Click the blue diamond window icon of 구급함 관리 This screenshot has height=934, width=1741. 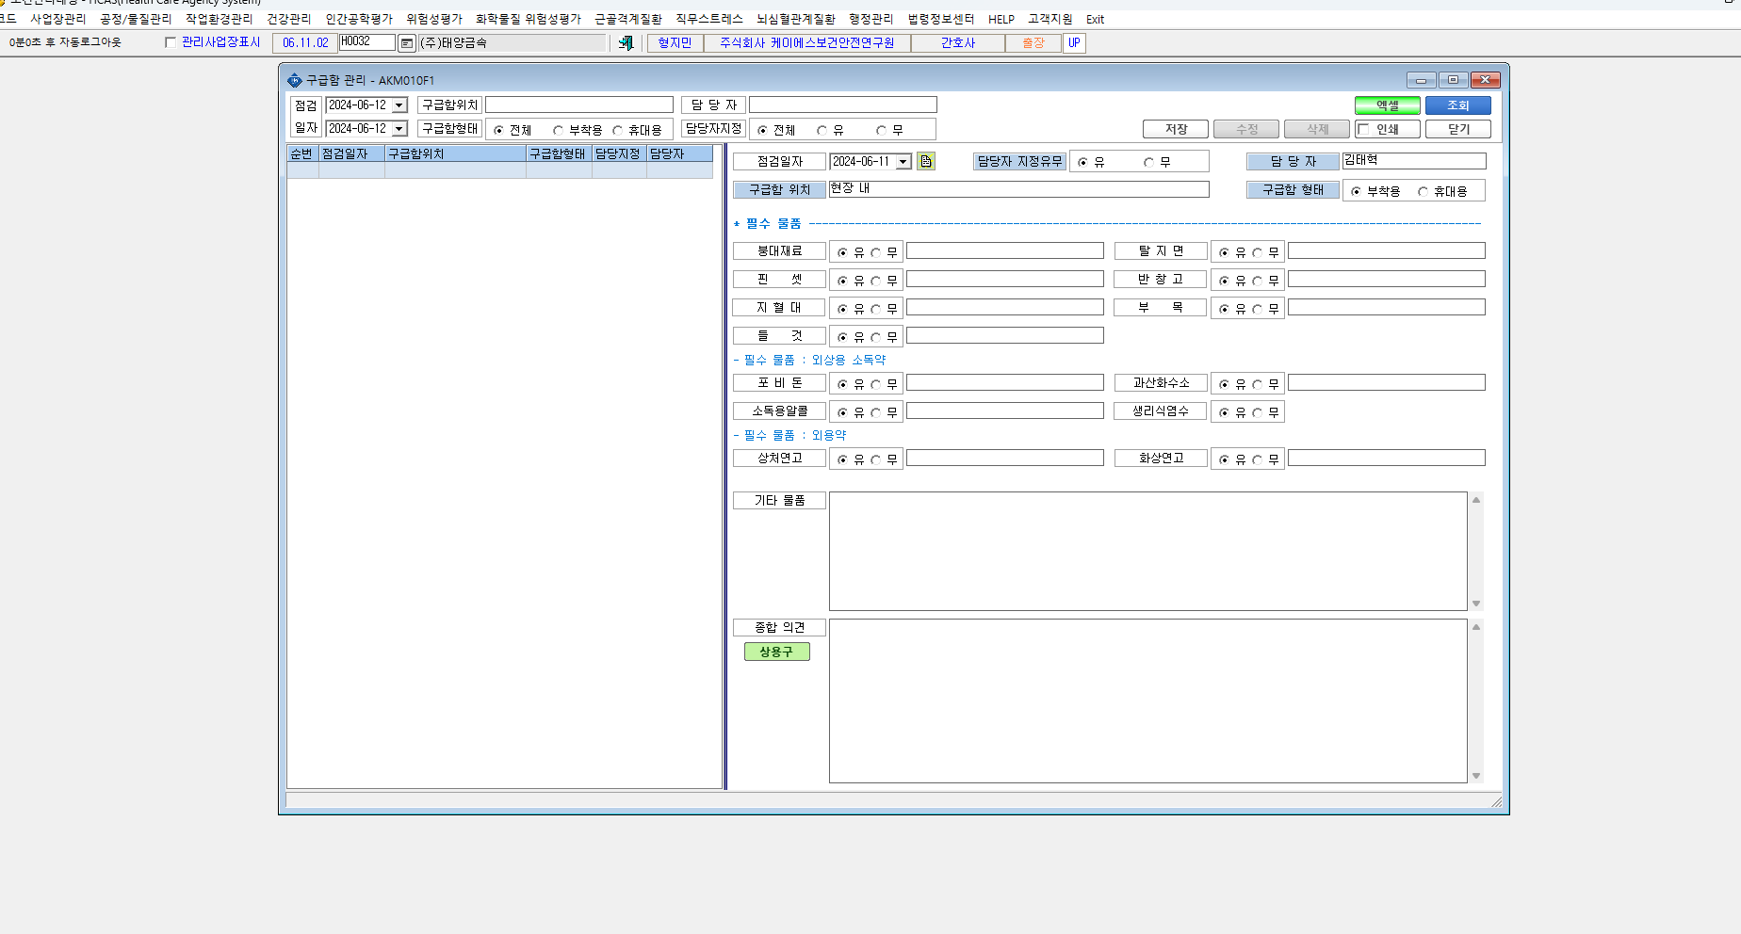click(295, 80)
